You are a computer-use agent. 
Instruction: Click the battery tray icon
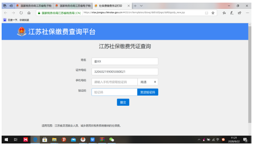208,140
